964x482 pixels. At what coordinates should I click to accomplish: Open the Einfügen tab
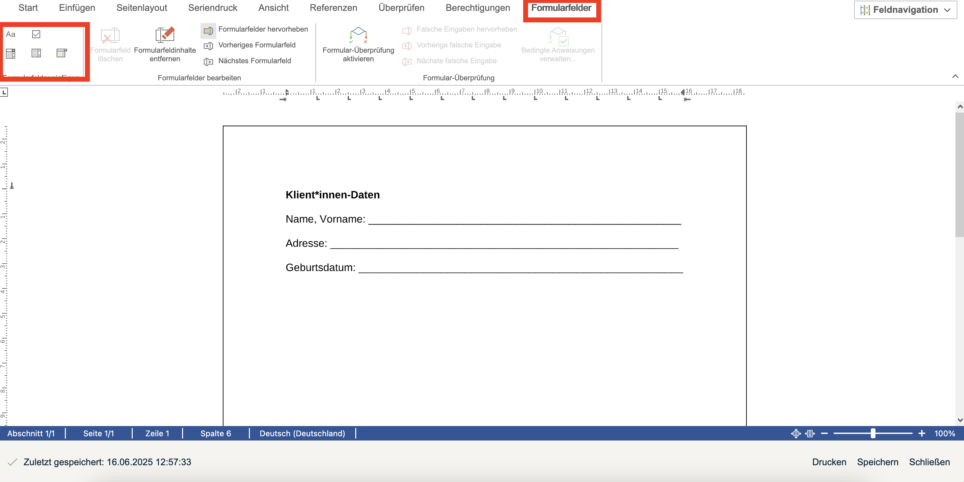tap(77, 8)
